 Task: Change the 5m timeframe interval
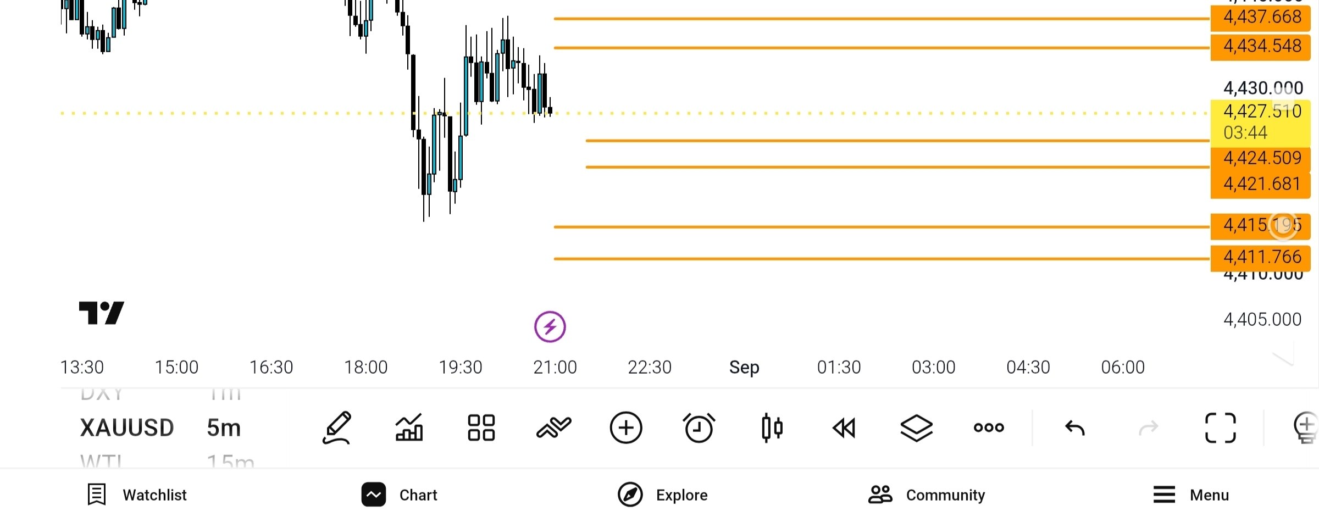[224, 427]
